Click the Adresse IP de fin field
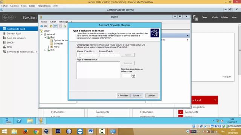Viewport: 241px width, 135px height. pos(109,55)
